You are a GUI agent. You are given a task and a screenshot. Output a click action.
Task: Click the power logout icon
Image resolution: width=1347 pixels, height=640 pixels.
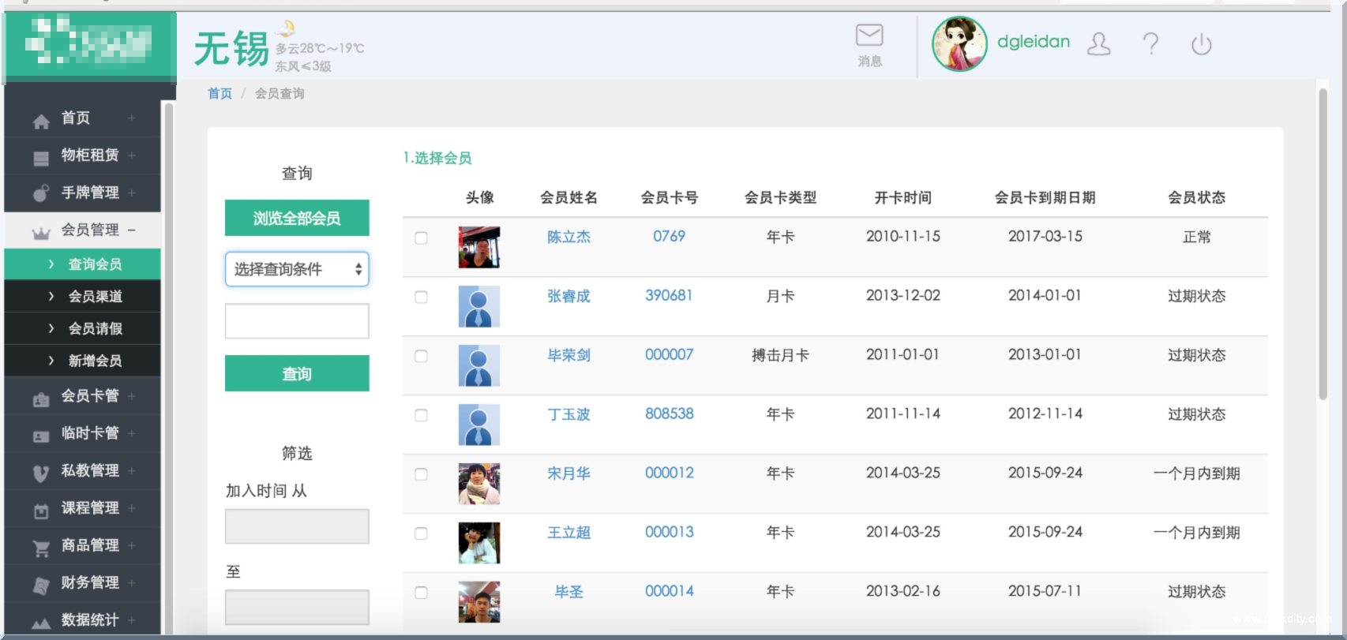tap(1201, 44)
